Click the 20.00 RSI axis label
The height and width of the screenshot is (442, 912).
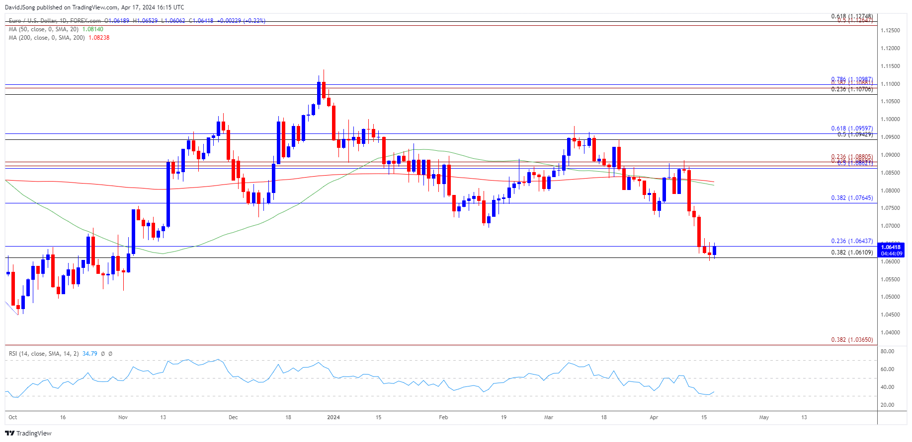(887, 405)
